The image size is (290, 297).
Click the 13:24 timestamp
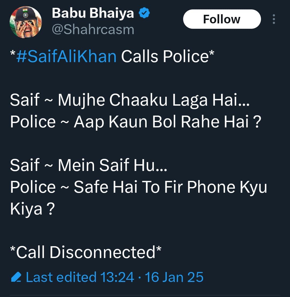[x=117, y=277]
